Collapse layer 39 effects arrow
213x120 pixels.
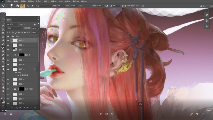pyautogui.click(x=37, y=69)
